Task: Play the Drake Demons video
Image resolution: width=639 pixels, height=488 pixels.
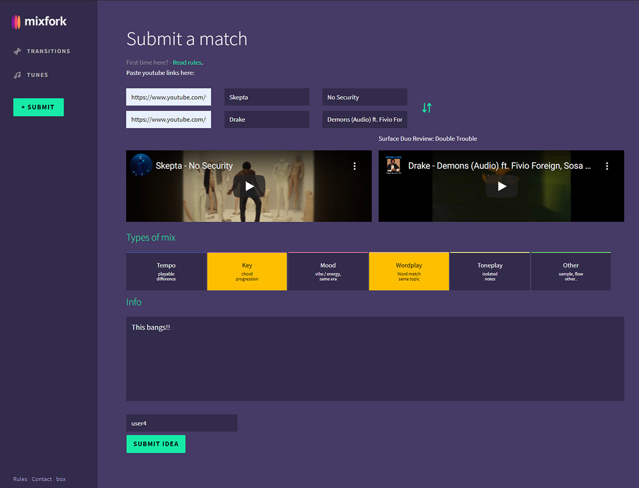Action: [x=501, y=186]
